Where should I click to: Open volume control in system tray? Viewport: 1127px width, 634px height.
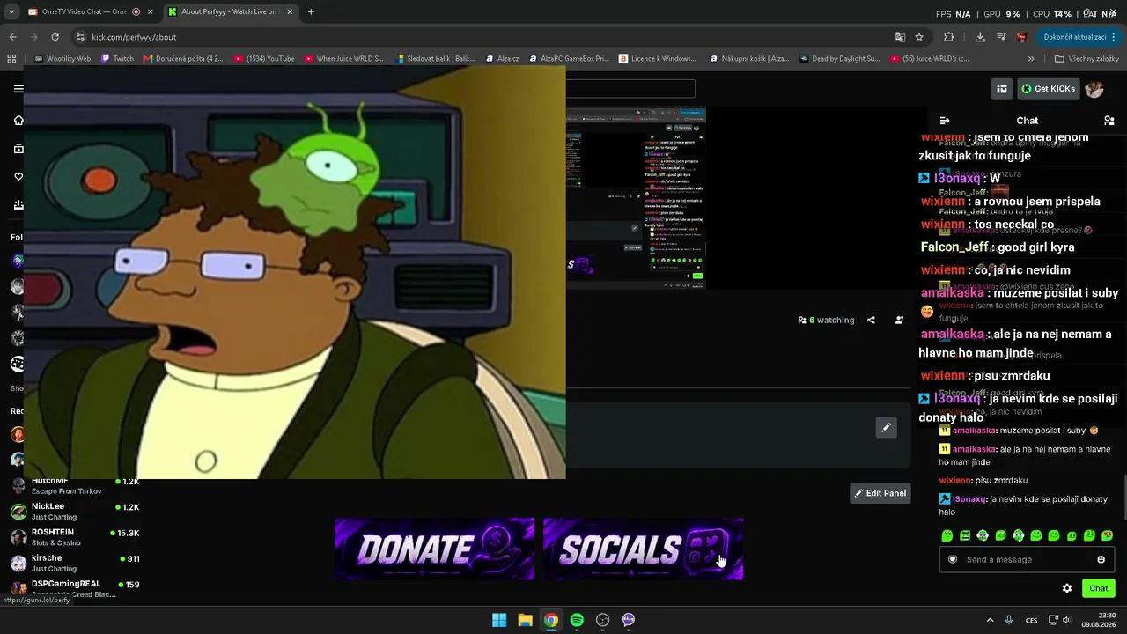[1066, 620]
